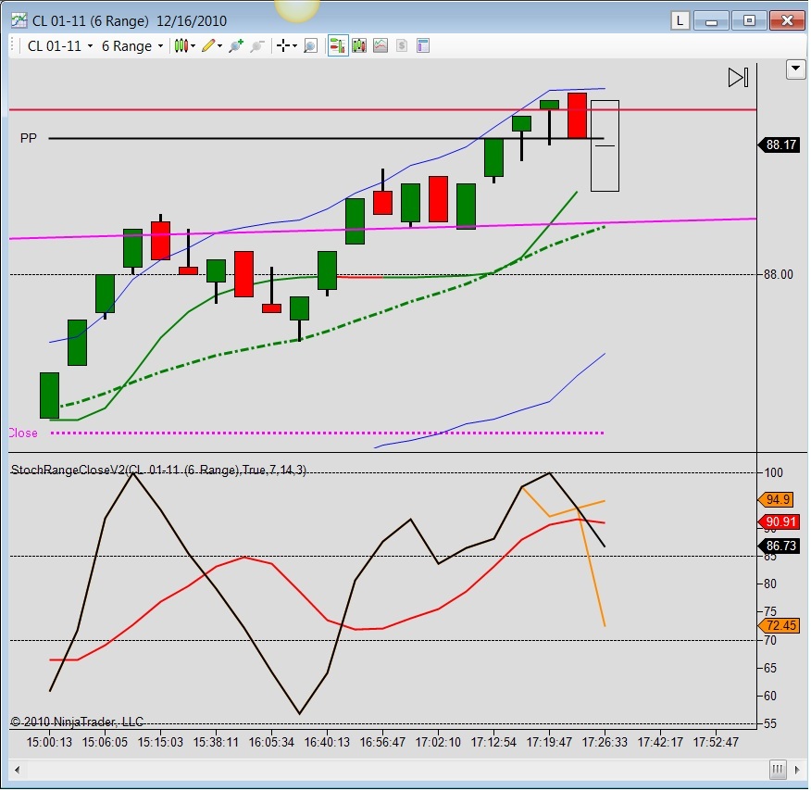The height and width of the screenshot is (791, 811).
Task: Click the StochRangeCloseV2 indicator label
Action: pyautogui.click(x=159, y=471)
